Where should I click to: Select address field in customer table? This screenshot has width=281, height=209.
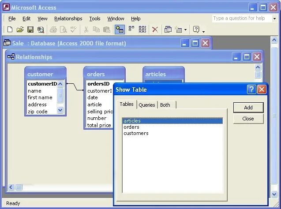pos(42,104)
